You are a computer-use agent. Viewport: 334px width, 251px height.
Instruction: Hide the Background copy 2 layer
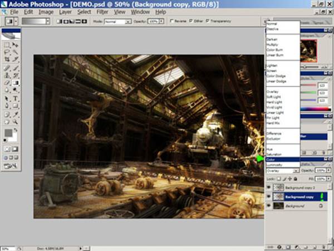click(x=269, y=188)
